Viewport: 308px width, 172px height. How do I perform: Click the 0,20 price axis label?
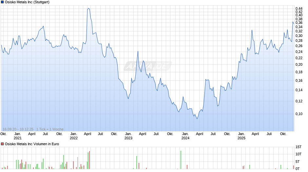click(299, 64)
